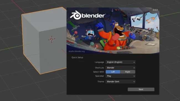Click the rocket outside the cockpit window

click(150, 19)
